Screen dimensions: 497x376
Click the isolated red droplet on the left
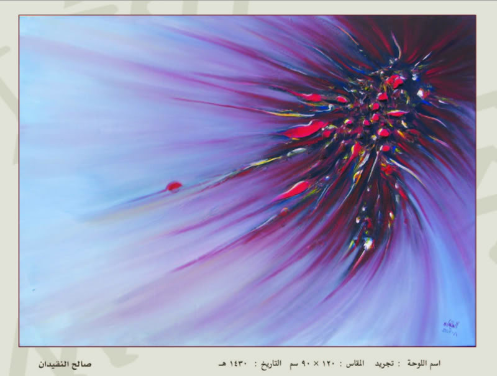point(174,186)
